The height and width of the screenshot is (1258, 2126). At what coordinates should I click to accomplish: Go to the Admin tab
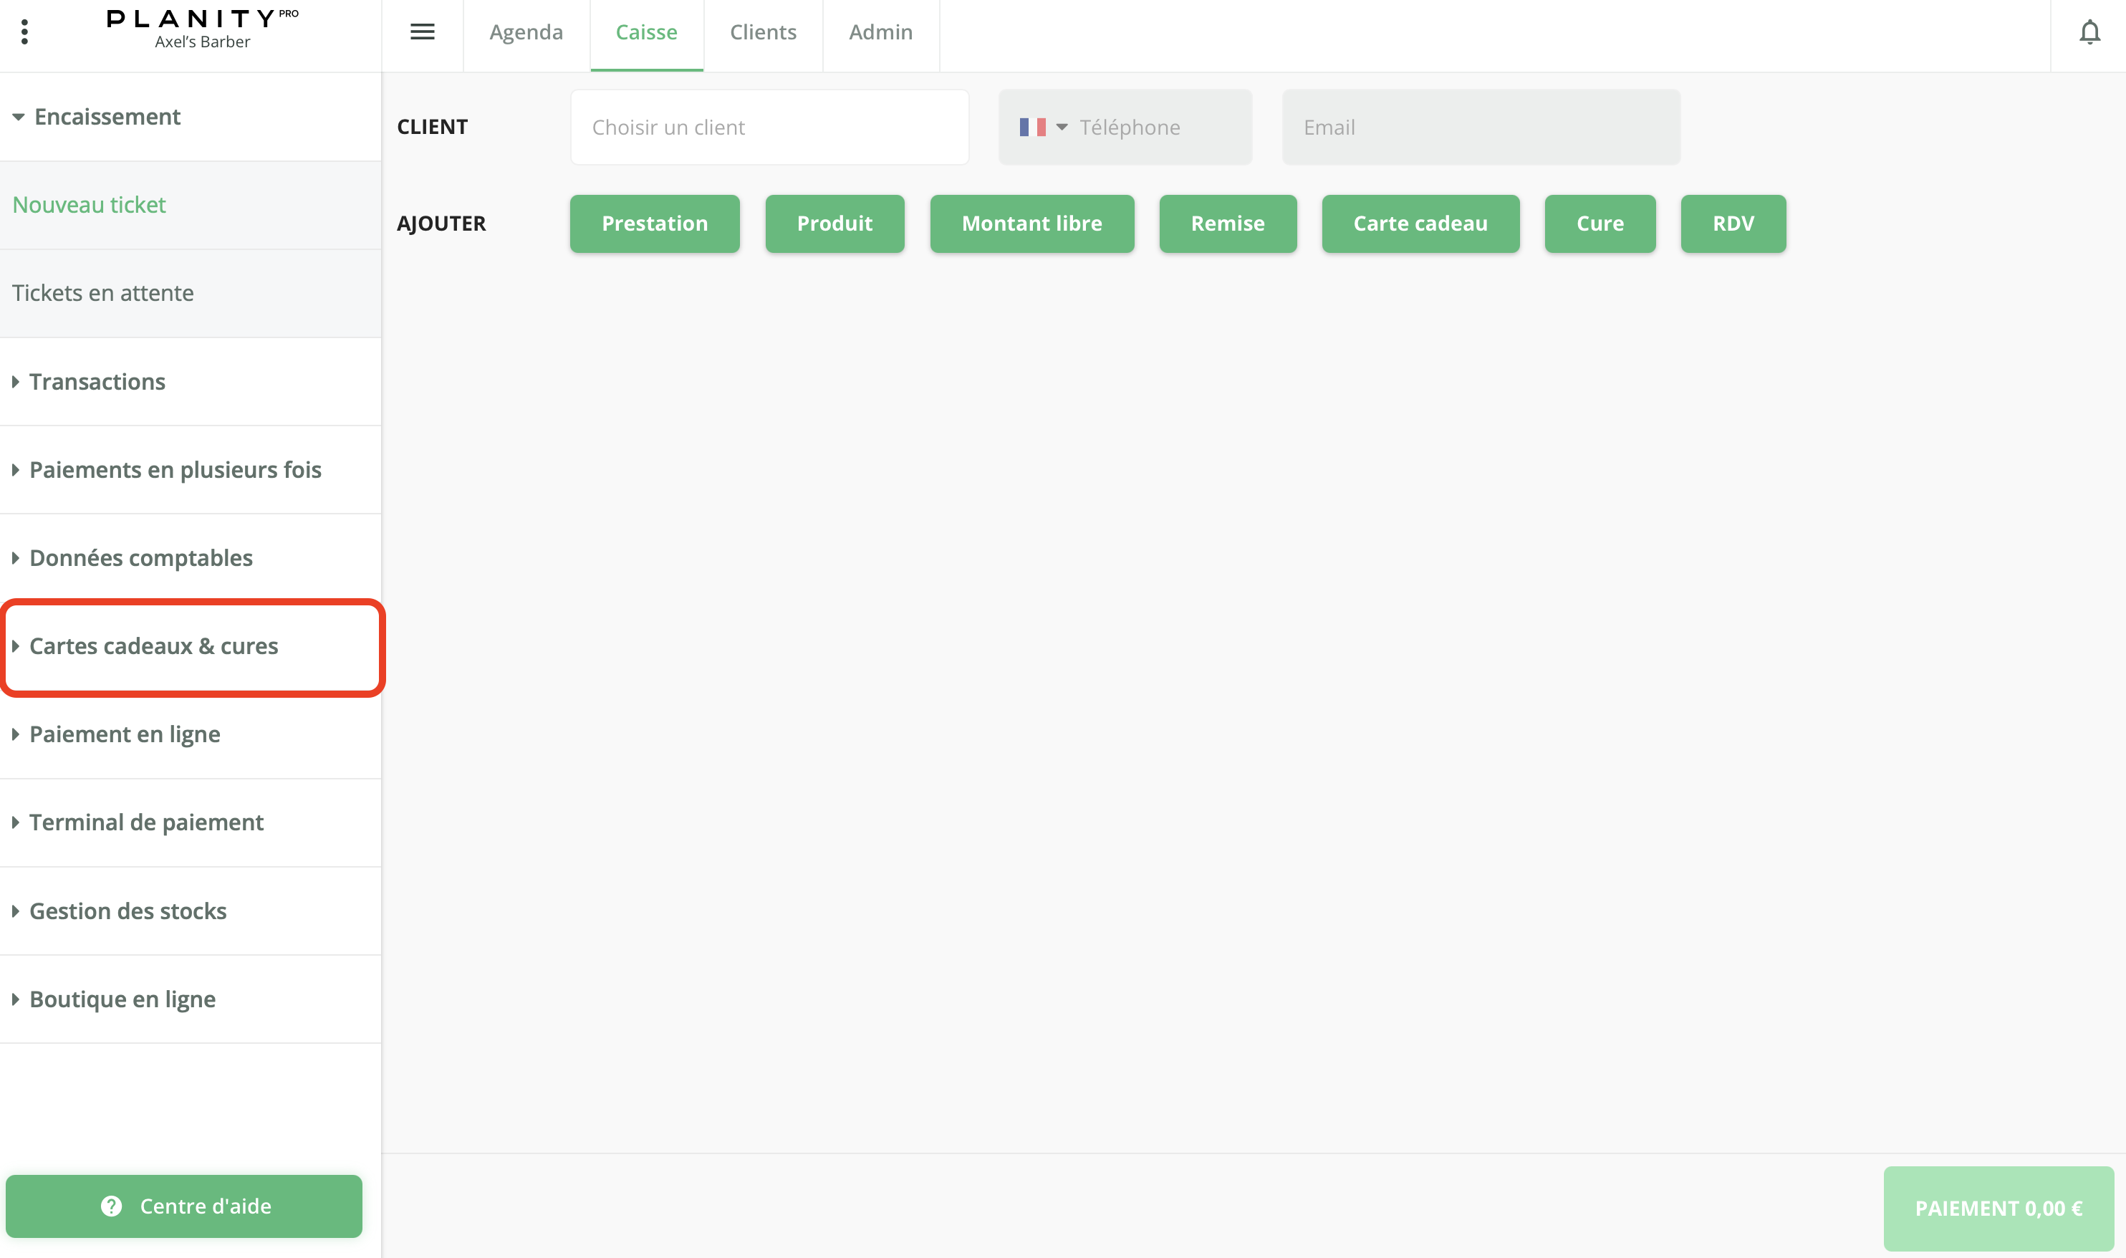pyautogui.click(x=880, y=32)
